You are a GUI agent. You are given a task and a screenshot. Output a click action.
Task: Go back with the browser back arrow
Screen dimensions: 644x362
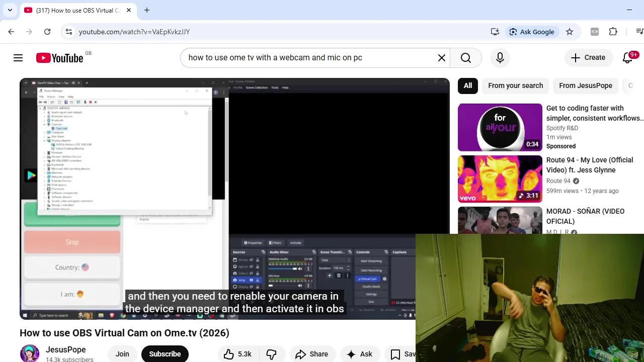point(11,32)
